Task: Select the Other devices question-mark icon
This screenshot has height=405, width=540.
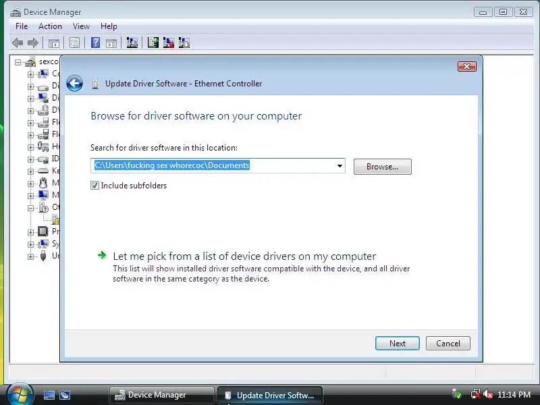Action: [x=43, y=207]
